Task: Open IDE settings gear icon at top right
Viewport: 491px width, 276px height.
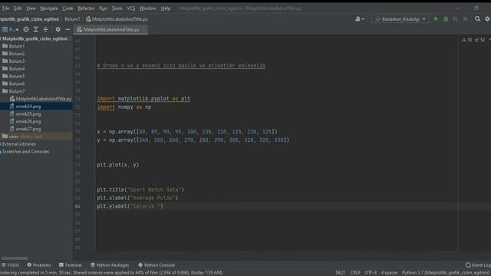Action: click(487, 19)
